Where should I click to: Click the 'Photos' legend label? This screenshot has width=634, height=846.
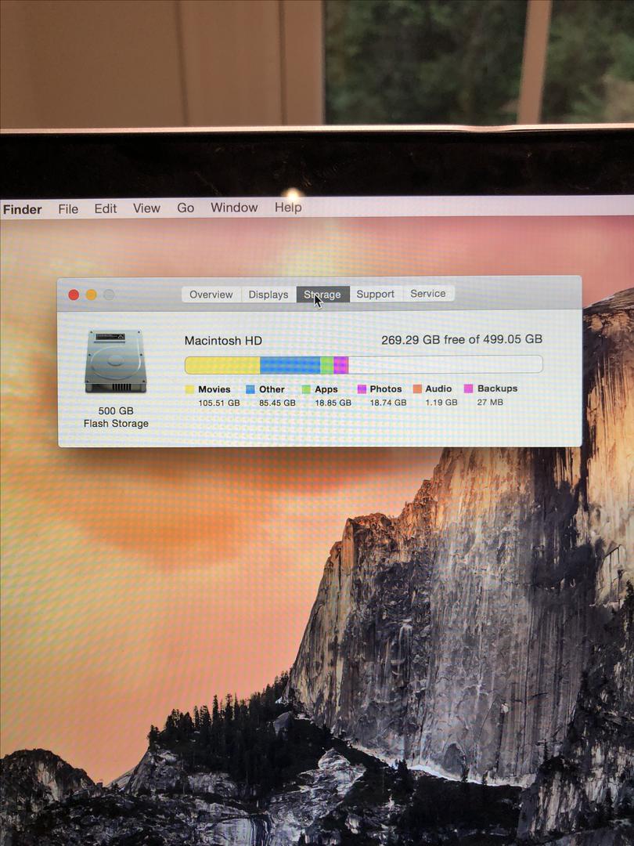(385, 389)
